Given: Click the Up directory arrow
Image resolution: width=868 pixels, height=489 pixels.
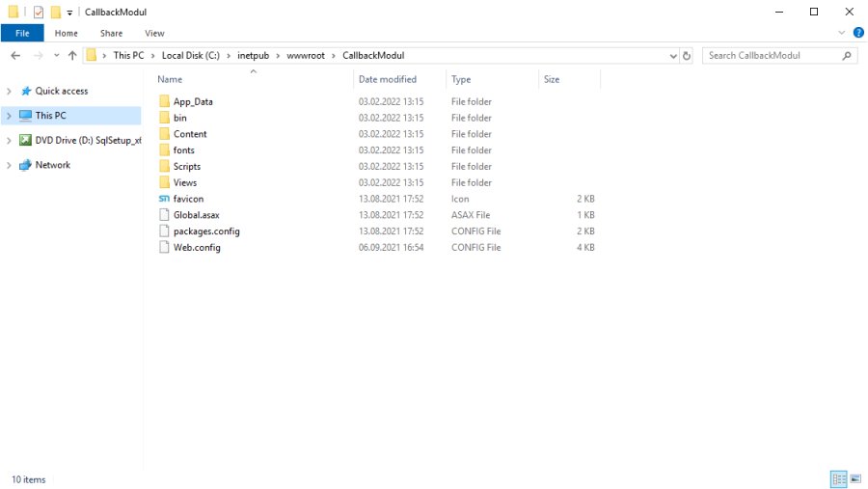Looking at the screenshot, I should point(72,56).
